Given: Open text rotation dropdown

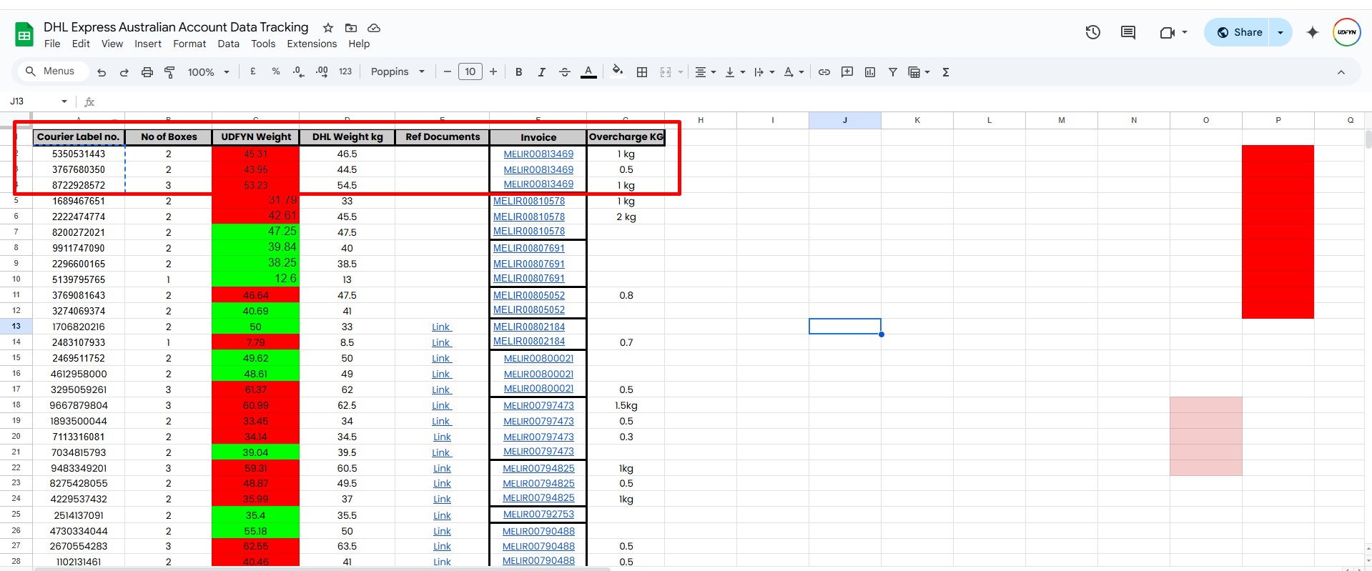Looking at the screenshot, I should [794, 71].
